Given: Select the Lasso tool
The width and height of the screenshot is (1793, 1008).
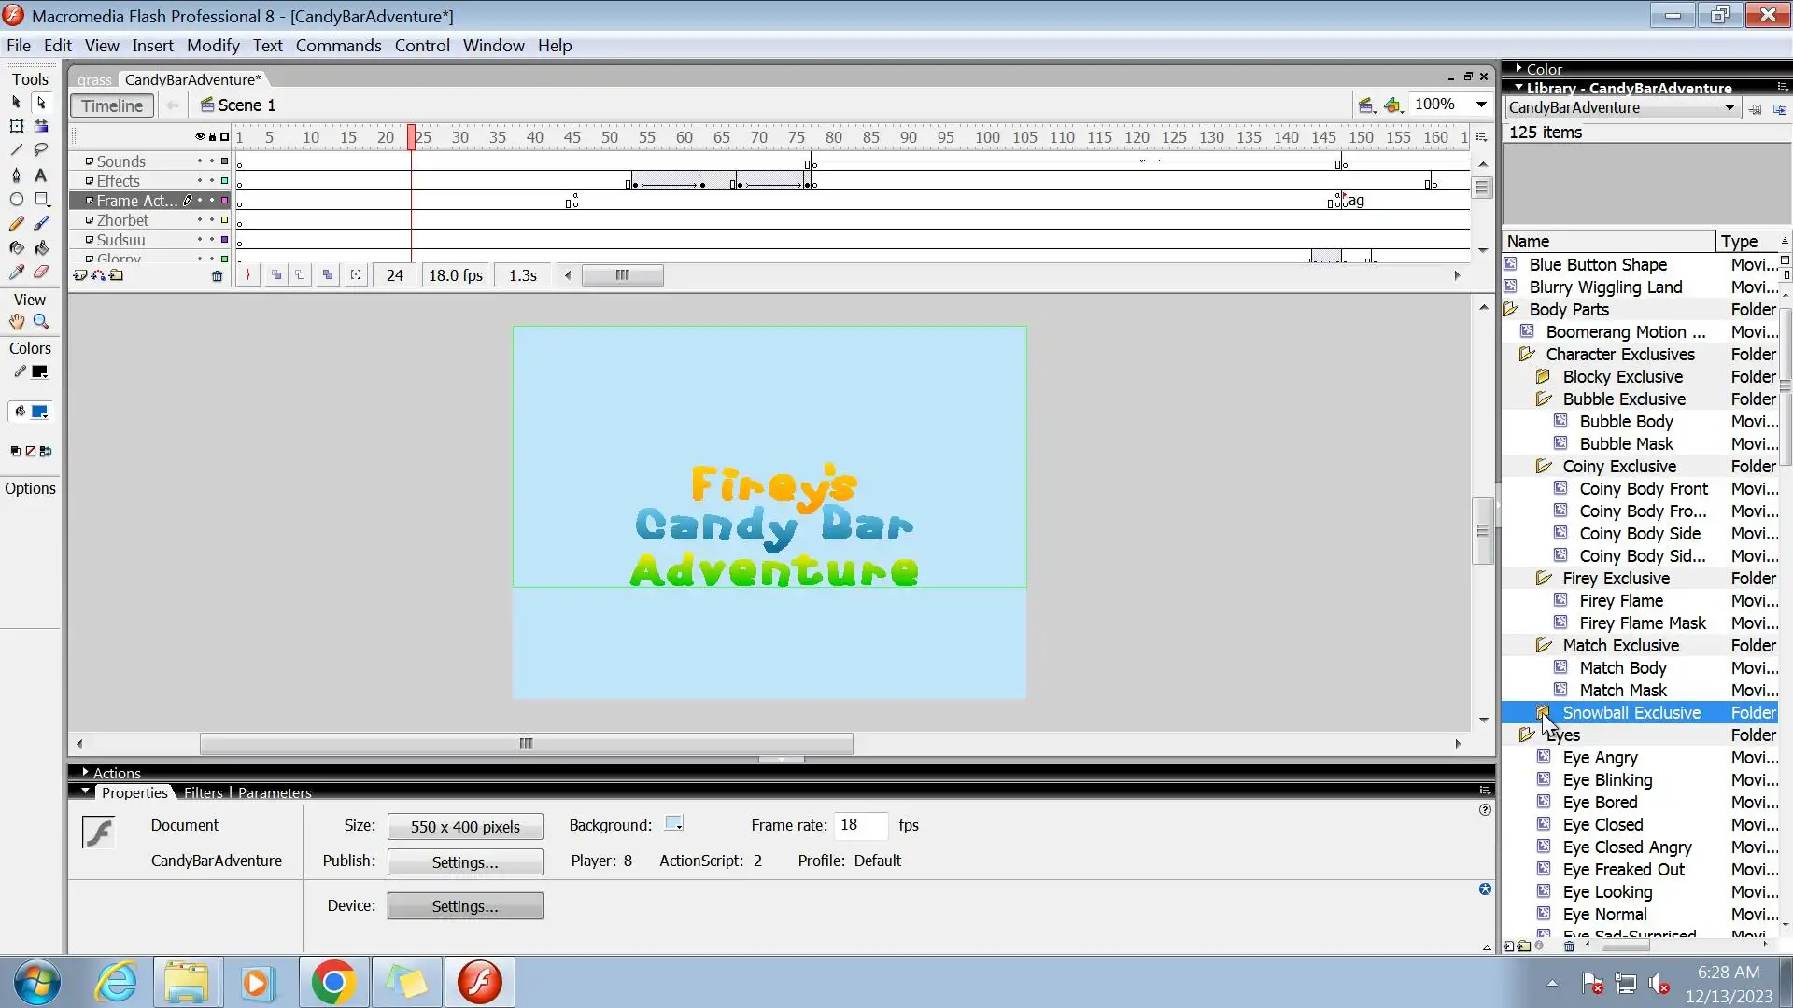Looking at the screenshot, I should point(41,150).
